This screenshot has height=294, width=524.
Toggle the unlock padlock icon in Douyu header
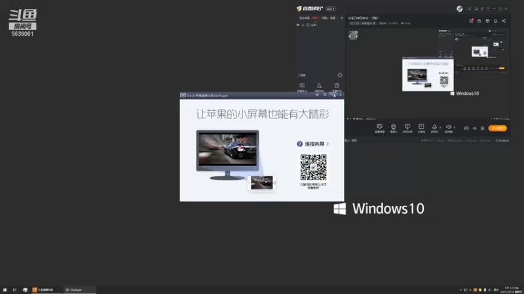pos(479,21)
